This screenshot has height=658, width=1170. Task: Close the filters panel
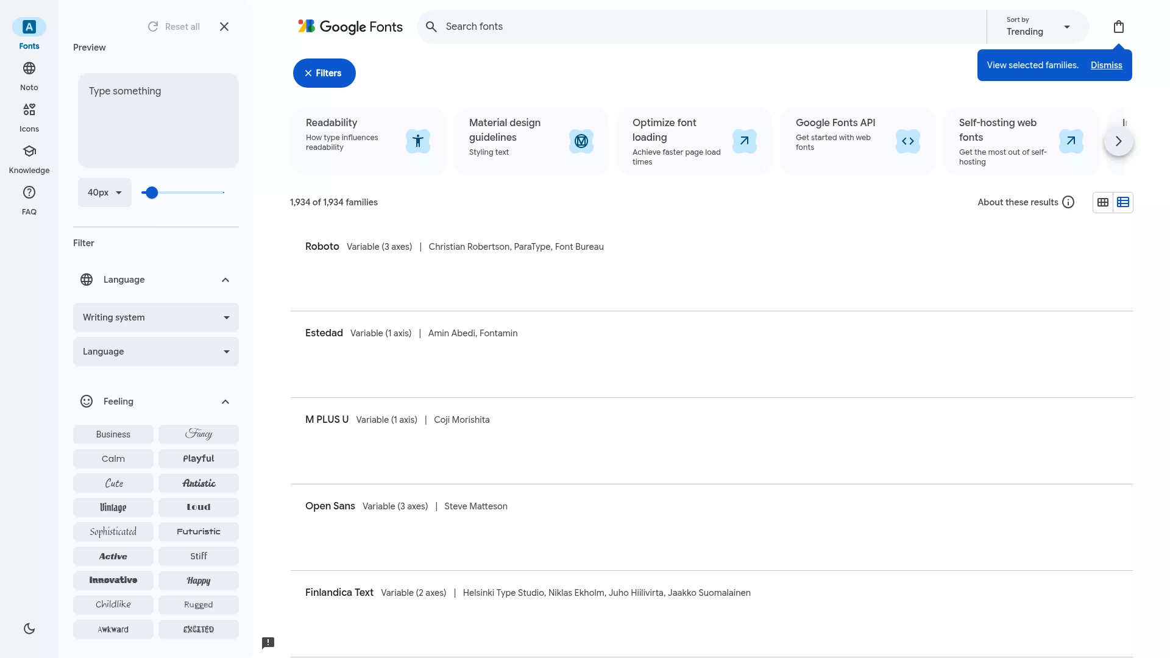224,27
